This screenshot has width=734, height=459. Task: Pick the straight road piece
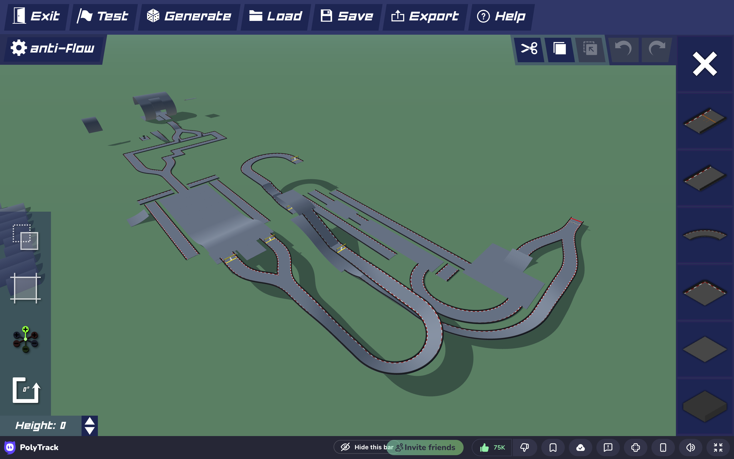point(705,178)
